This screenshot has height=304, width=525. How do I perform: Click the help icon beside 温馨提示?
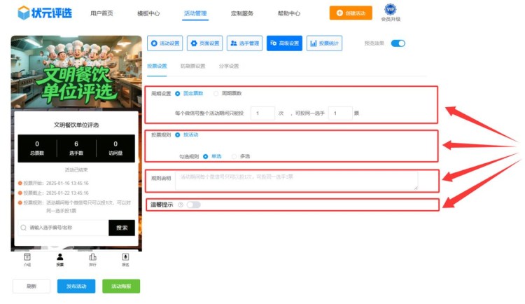[x=181, y=205]
